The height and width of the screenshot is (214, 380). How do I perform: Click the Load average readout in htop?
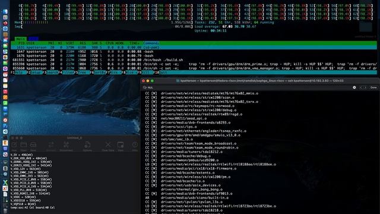pos(225,26)
